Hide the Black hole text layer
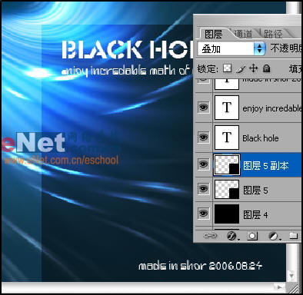 (x=204, y=138)
